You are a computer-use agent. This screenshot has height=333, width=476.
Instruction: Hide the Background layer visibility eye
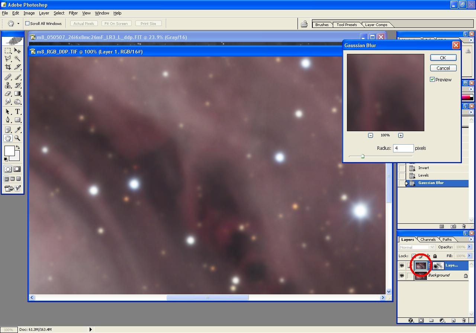(402, 276)
